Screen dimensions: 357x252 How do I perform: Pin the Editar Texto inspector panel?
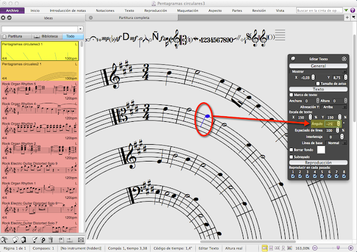click(293, 59)
